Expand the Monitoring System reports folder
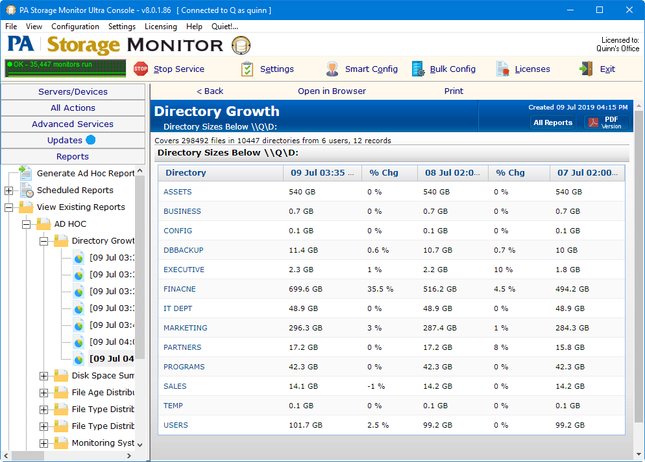645x462 pixels. (44, 443)
